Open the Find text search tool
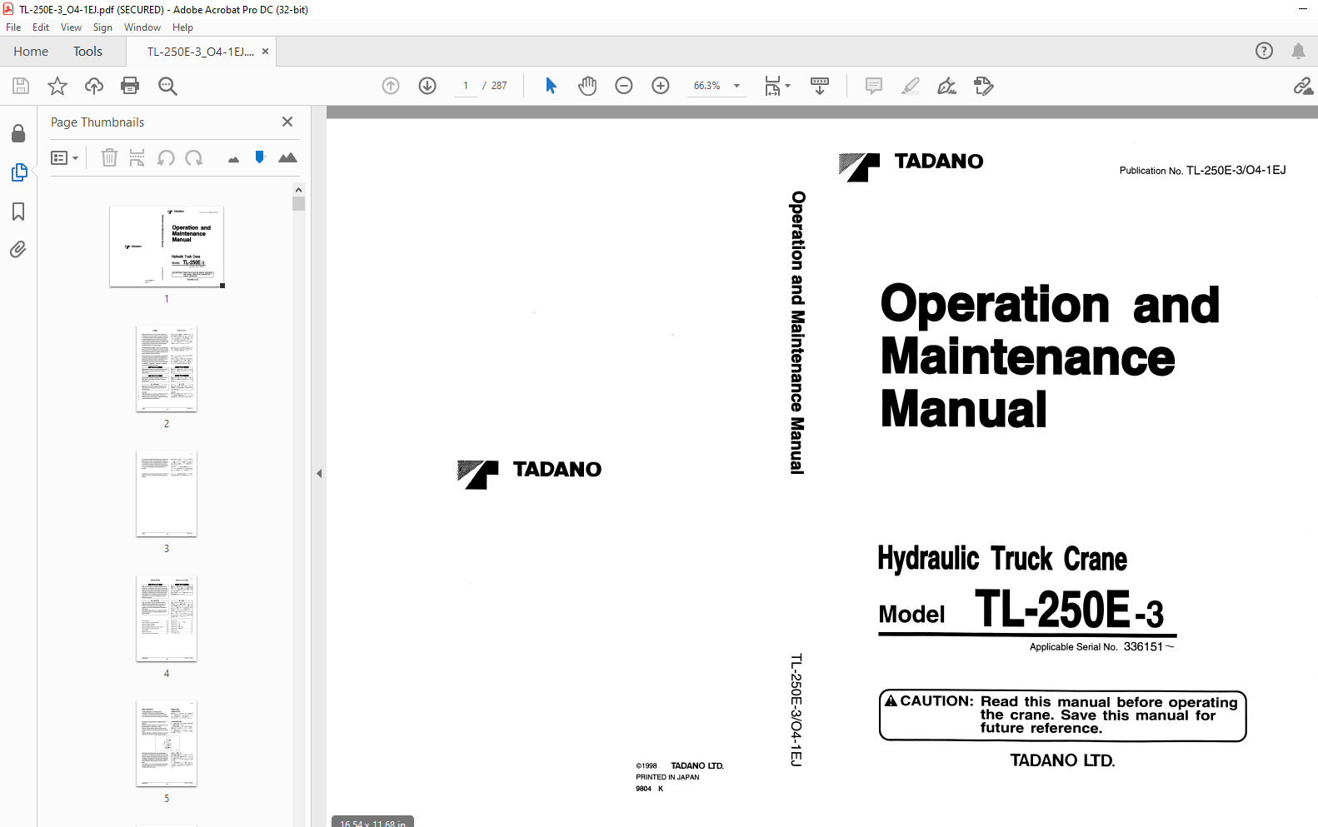1318x827 pixels. point(167,86)
